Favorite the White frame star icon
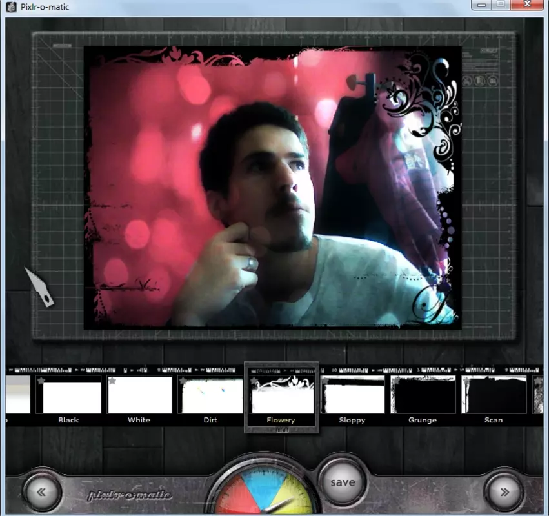Screen dimensions: 549x516 pos(112,381)
